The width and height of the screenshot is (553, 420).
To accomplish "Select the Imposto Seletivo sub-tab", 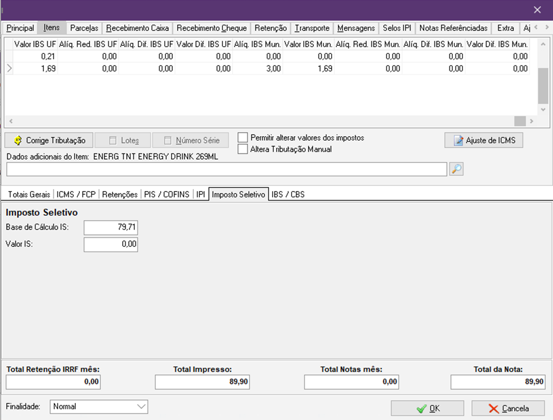I will [x=239, y=195].
